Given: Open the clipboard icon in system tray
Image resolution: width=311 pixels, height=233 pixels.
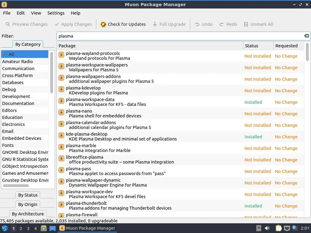Looking at the screenshot, I should [x=279, y=228].
